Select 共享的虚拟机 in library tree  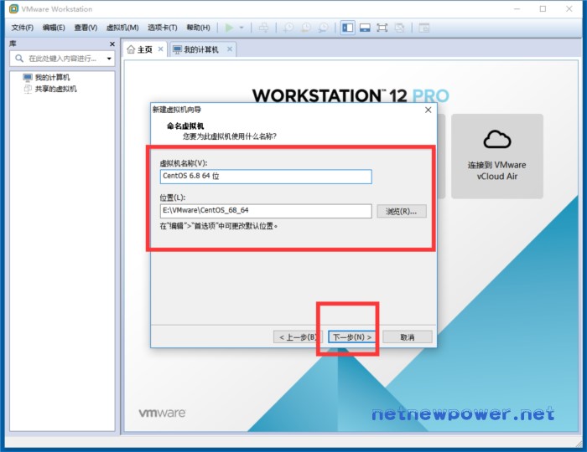point(50,89)
